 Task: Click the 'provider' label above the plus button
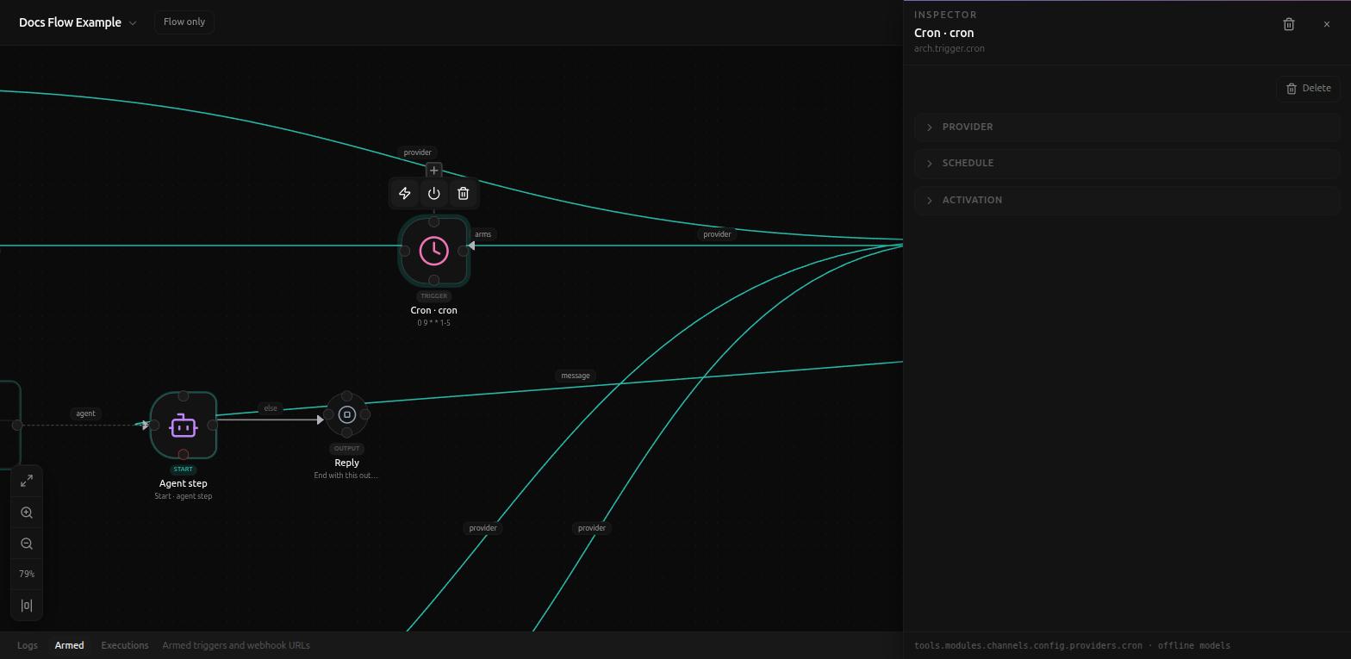click(x=418, y=152)
